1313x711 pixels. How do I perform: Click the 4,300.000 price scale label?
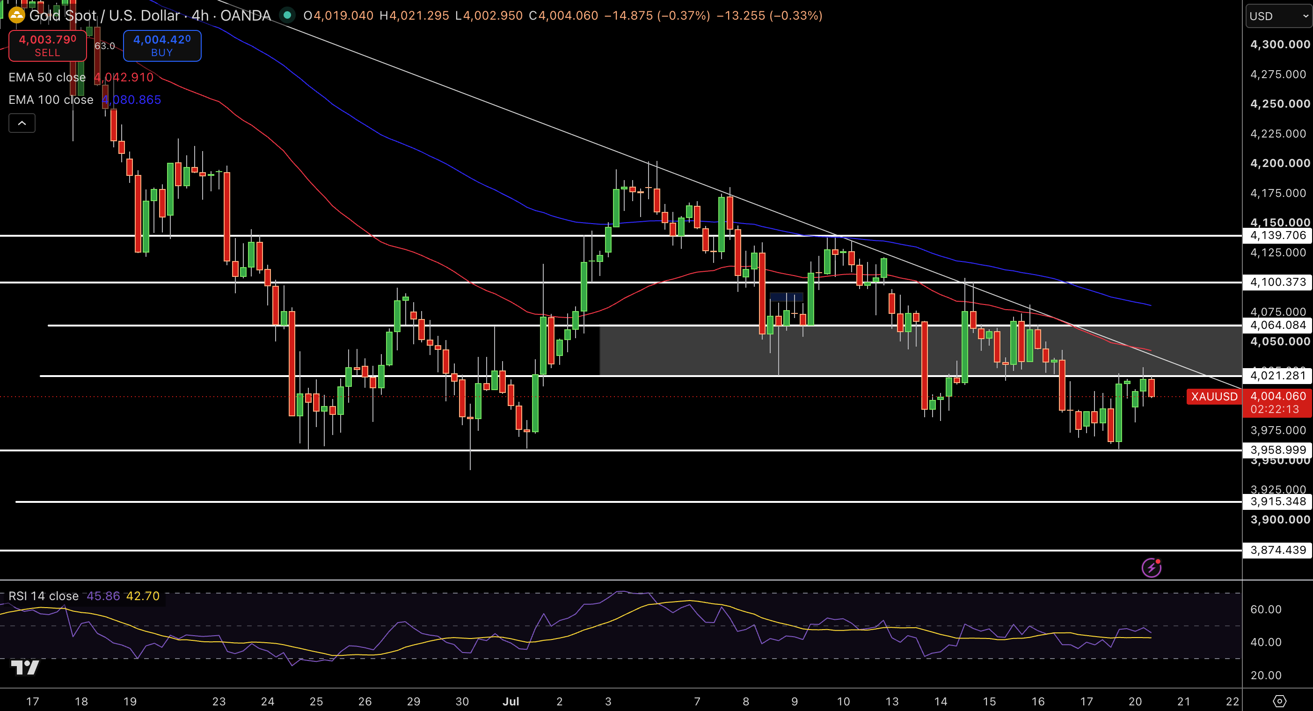point(1280,44)
